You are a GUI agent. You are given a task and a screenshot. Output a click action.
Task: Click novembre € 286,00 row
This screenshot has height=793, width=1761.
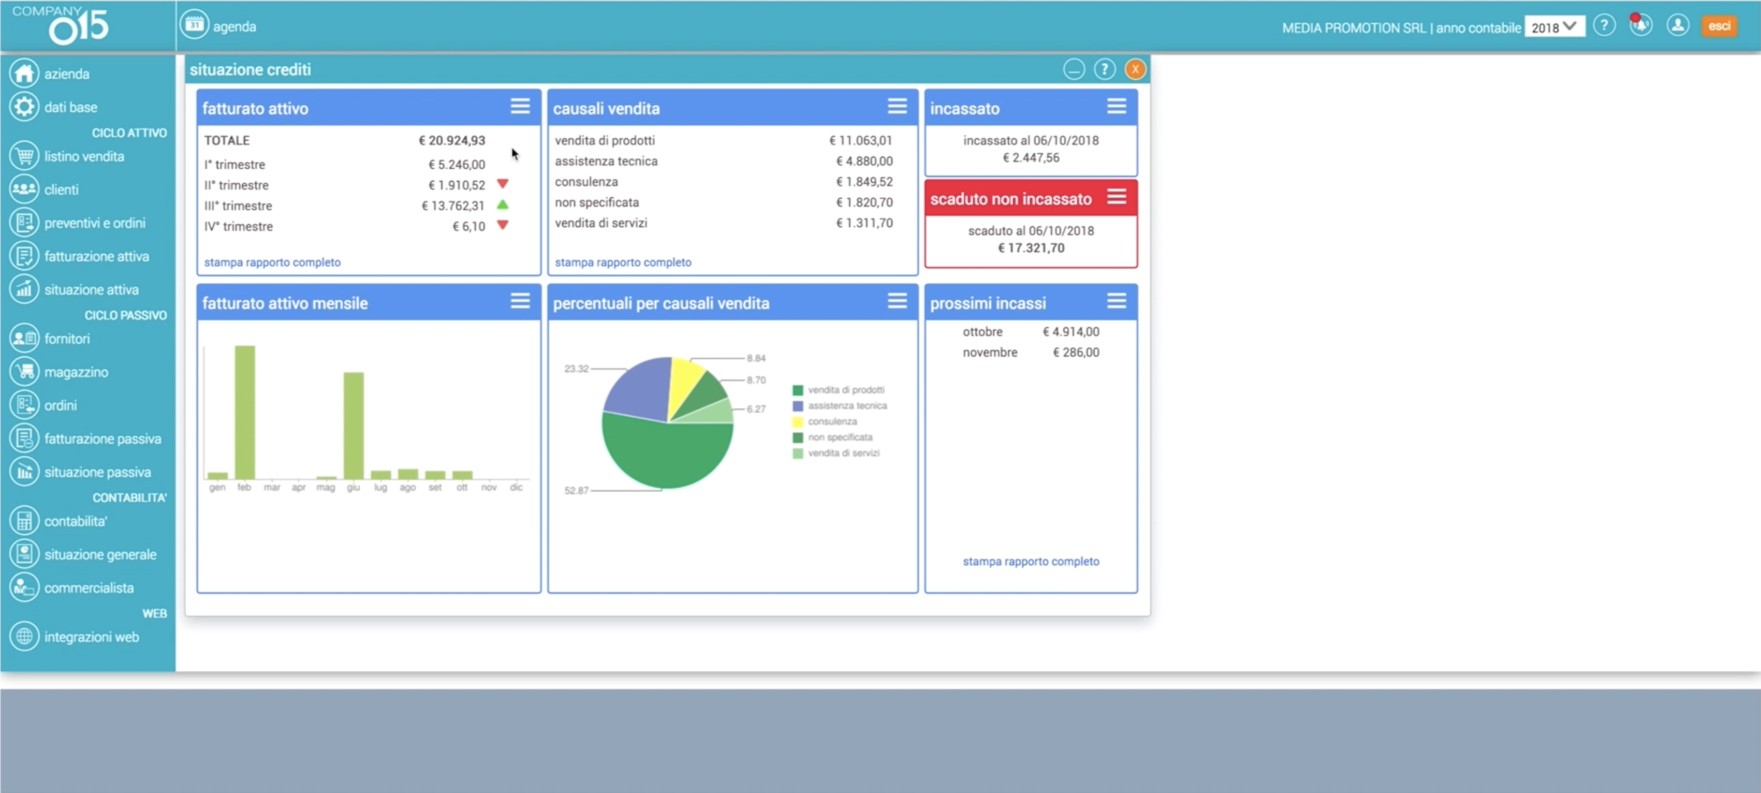[x=1031, y=352]
